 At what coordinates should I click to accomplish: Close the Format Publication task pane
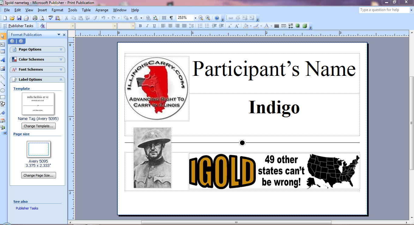64,35
